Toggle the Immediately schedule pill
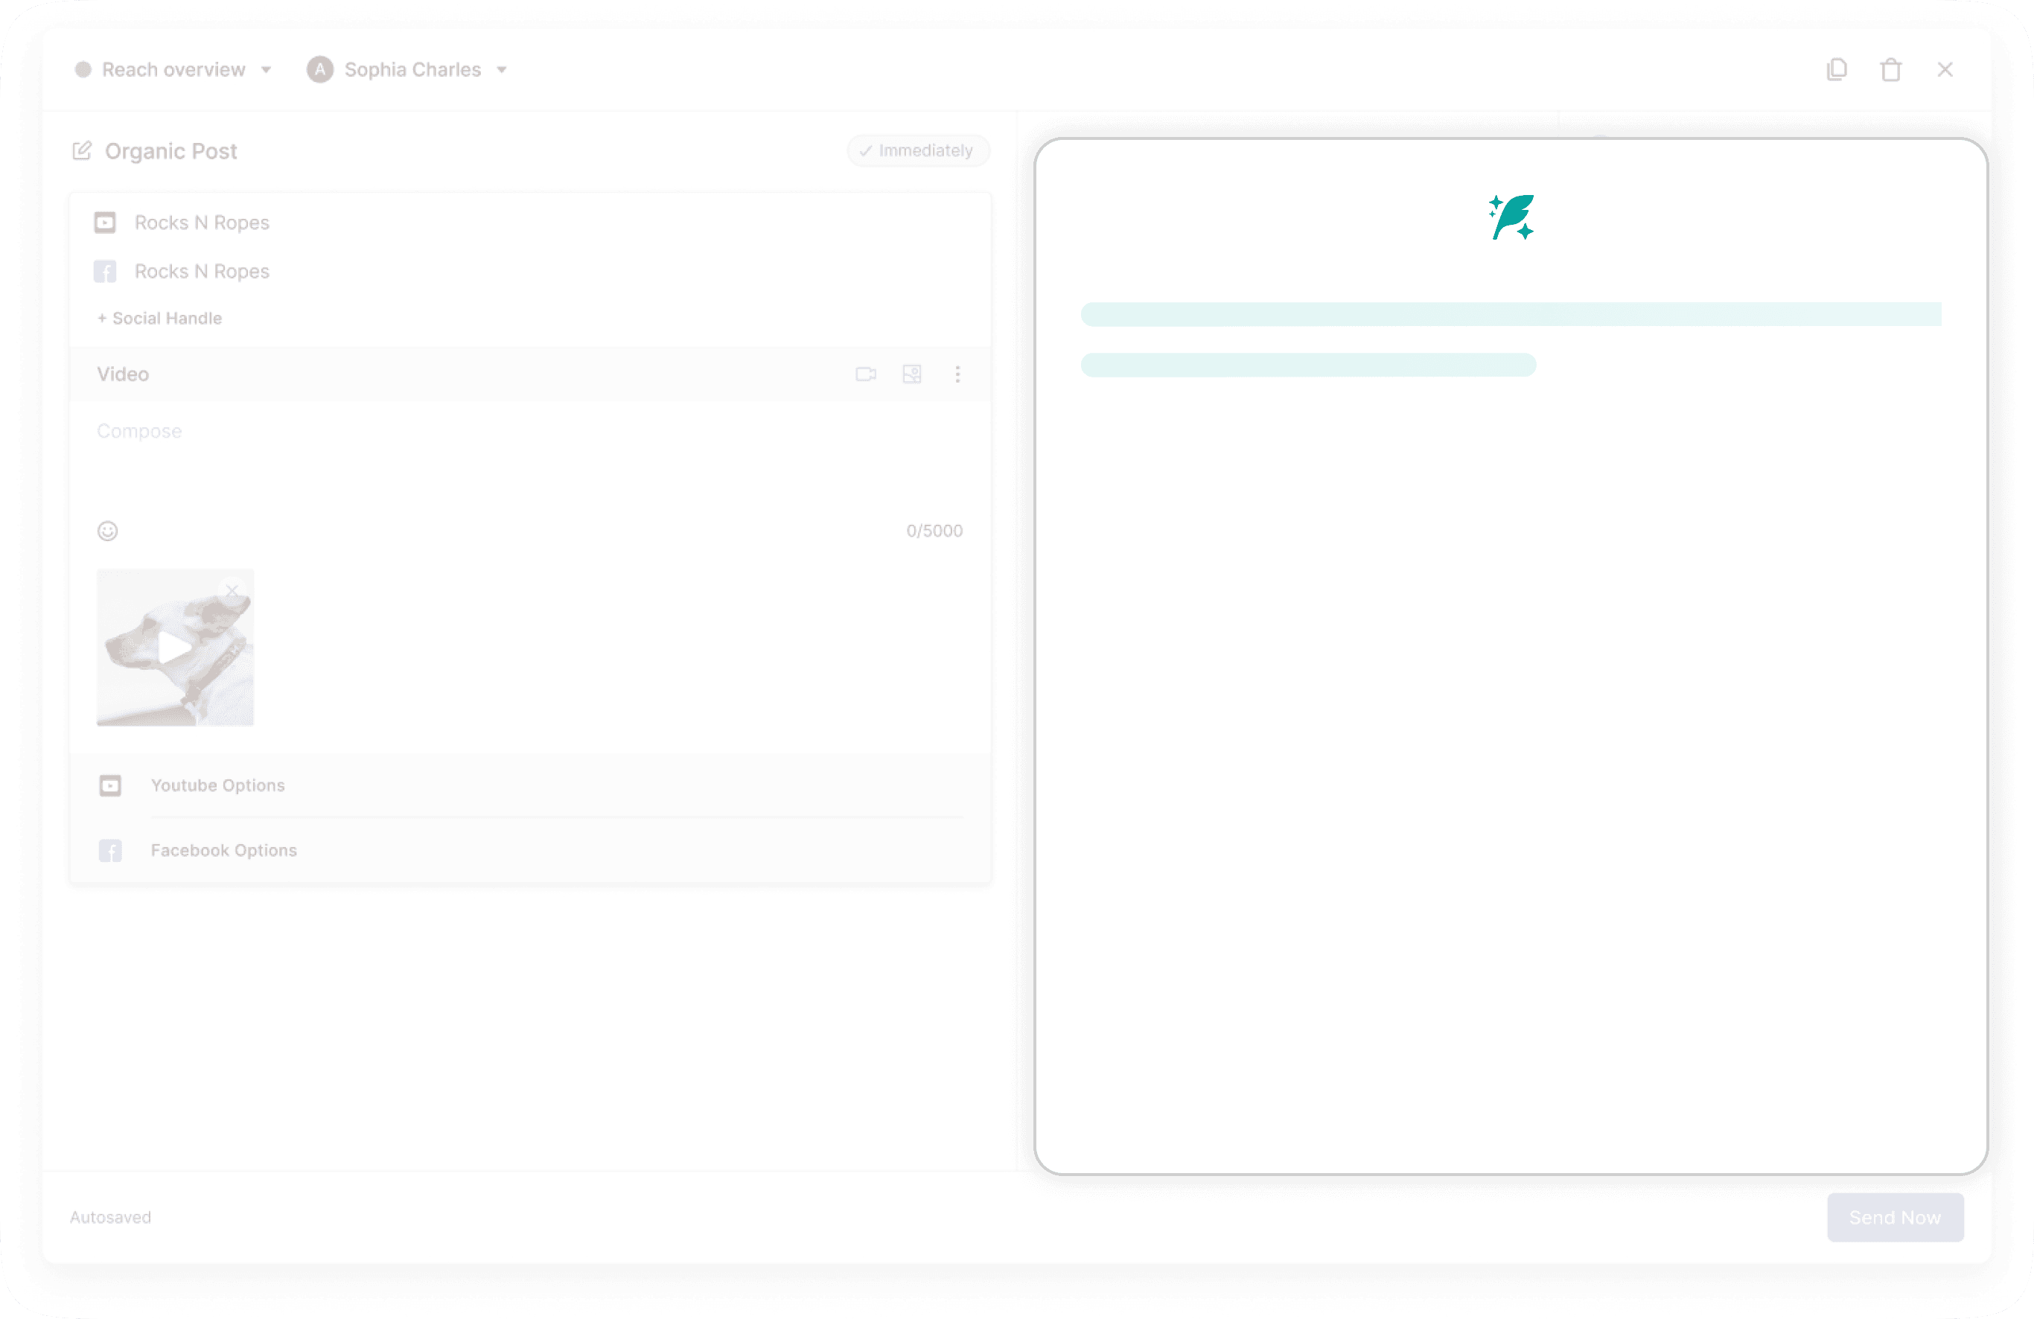The image size is (2034, 1319). pos(917,151)
